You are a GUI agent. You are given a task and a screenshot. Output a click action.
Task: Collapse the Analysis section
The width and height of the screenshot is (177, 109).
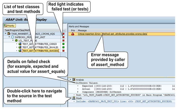[x=70, y=79]
